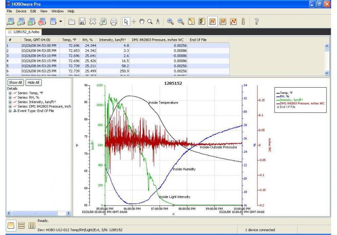Click the details panel horizontal scrollbar
The image size is (337, 235).
coord(36,214)
